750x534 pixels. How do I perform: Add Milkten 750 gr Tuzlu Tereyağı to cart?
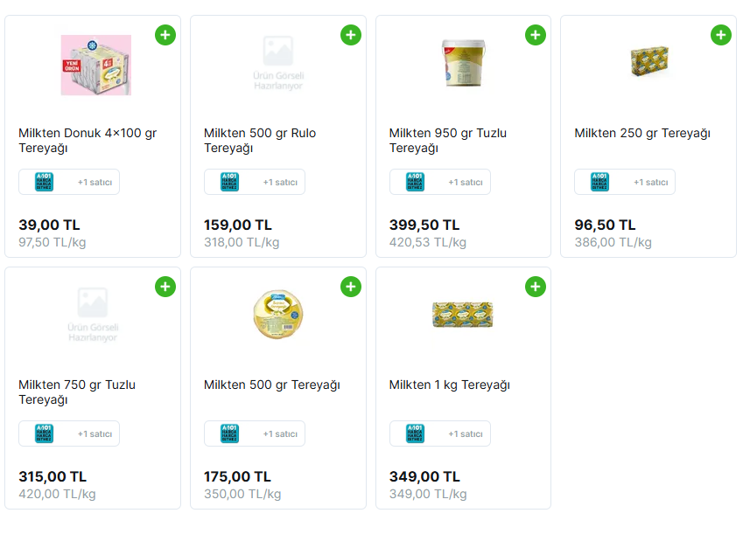165,287
